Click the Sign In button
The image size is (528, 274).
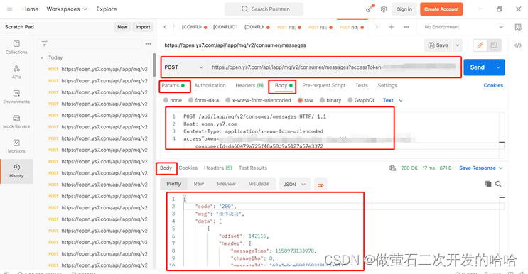(x=404, y=9)
